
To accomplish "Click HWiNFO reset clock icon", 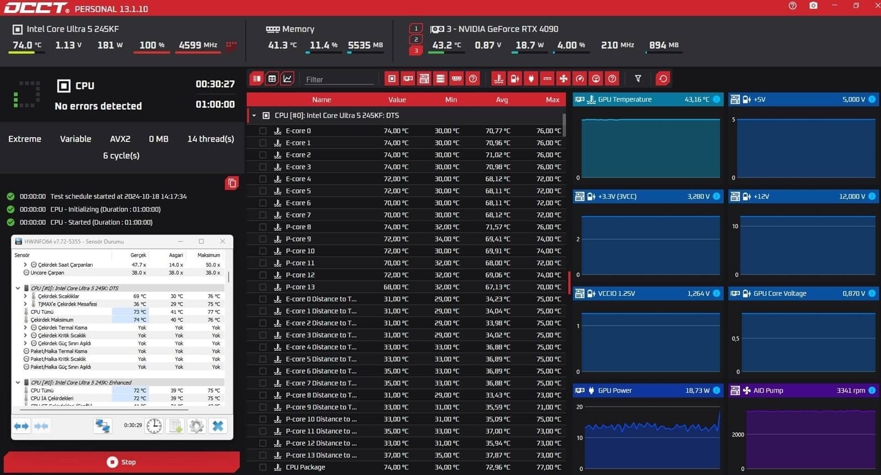I will (x=154, y=426).
